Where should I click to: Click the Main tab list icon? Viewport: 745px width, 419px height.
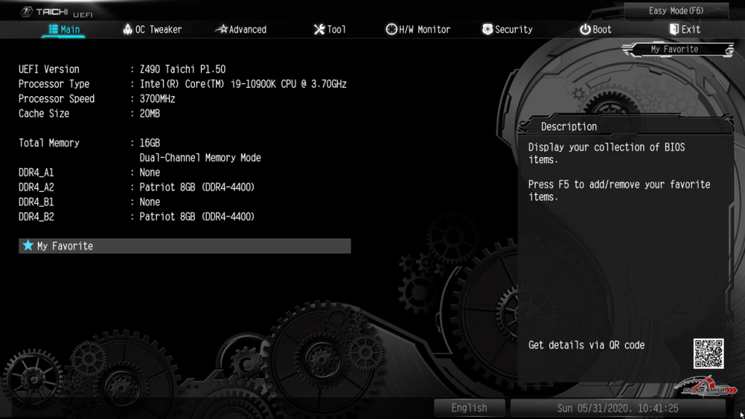(x=53, y=30)
